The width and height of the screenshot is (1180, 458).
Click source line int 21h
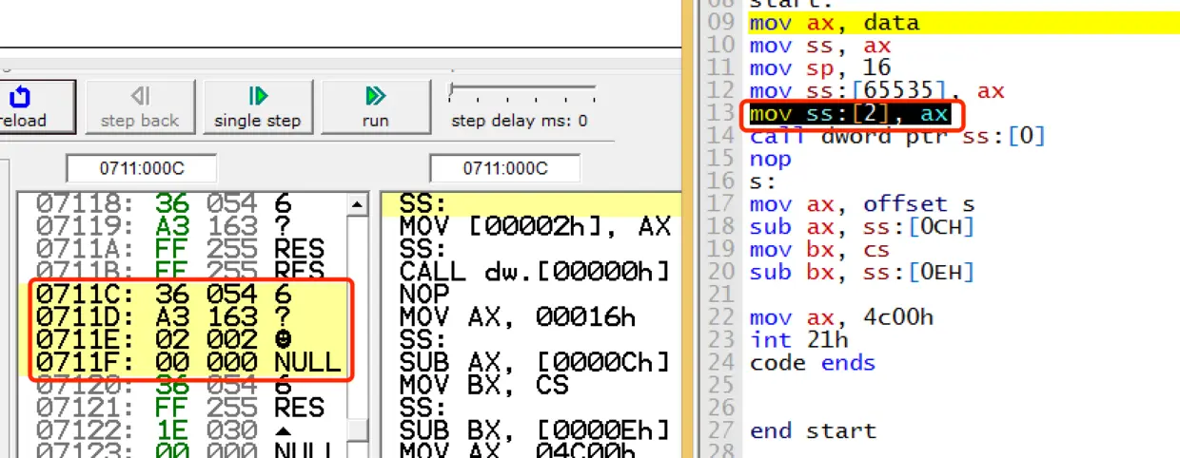[x=798, y=340]
